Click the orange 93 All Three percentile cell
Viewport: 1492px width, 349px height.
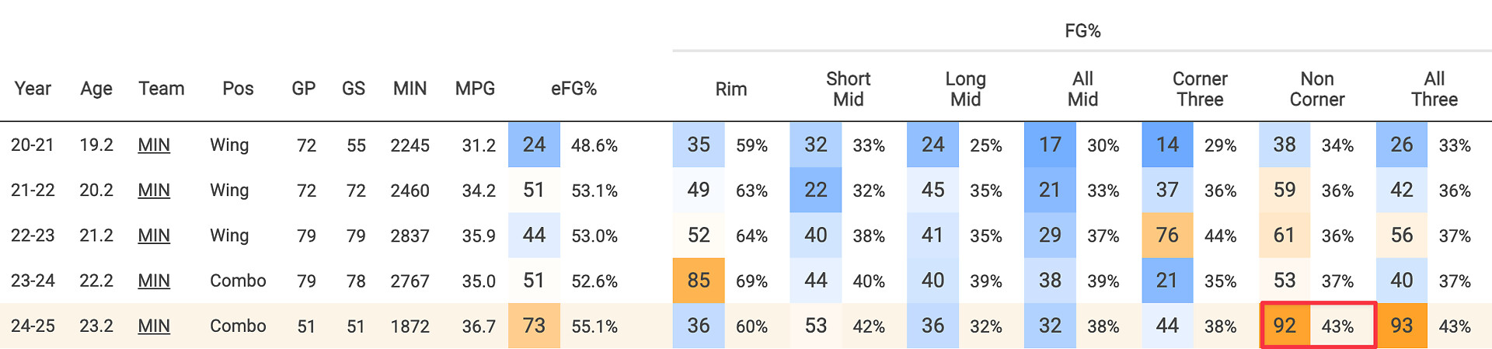[1402, 325]
